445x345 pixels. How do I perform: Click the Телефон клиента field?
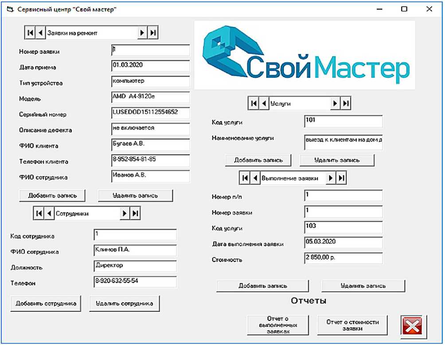[150, 160]
